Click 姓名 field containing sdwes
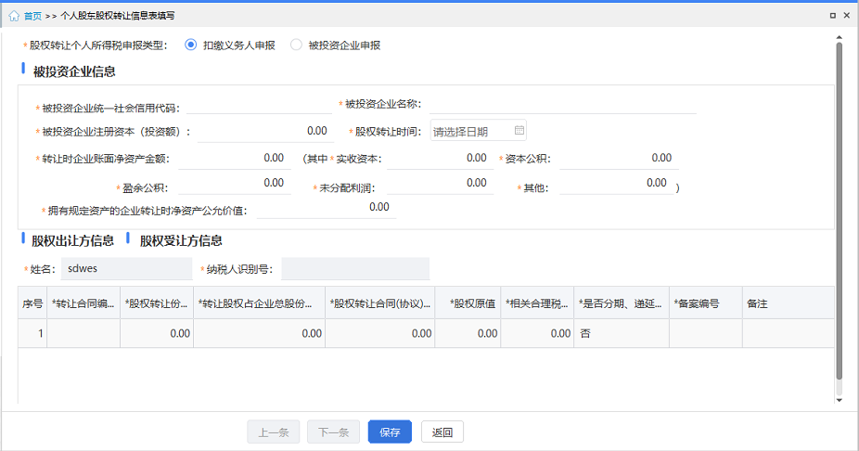This screenshot has height=451, width=859. point(126,269)
